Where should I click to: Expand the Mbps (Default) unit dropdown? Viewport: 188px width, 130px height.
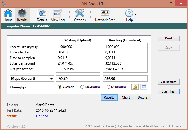pyautogui.click(x=31, y=79)
